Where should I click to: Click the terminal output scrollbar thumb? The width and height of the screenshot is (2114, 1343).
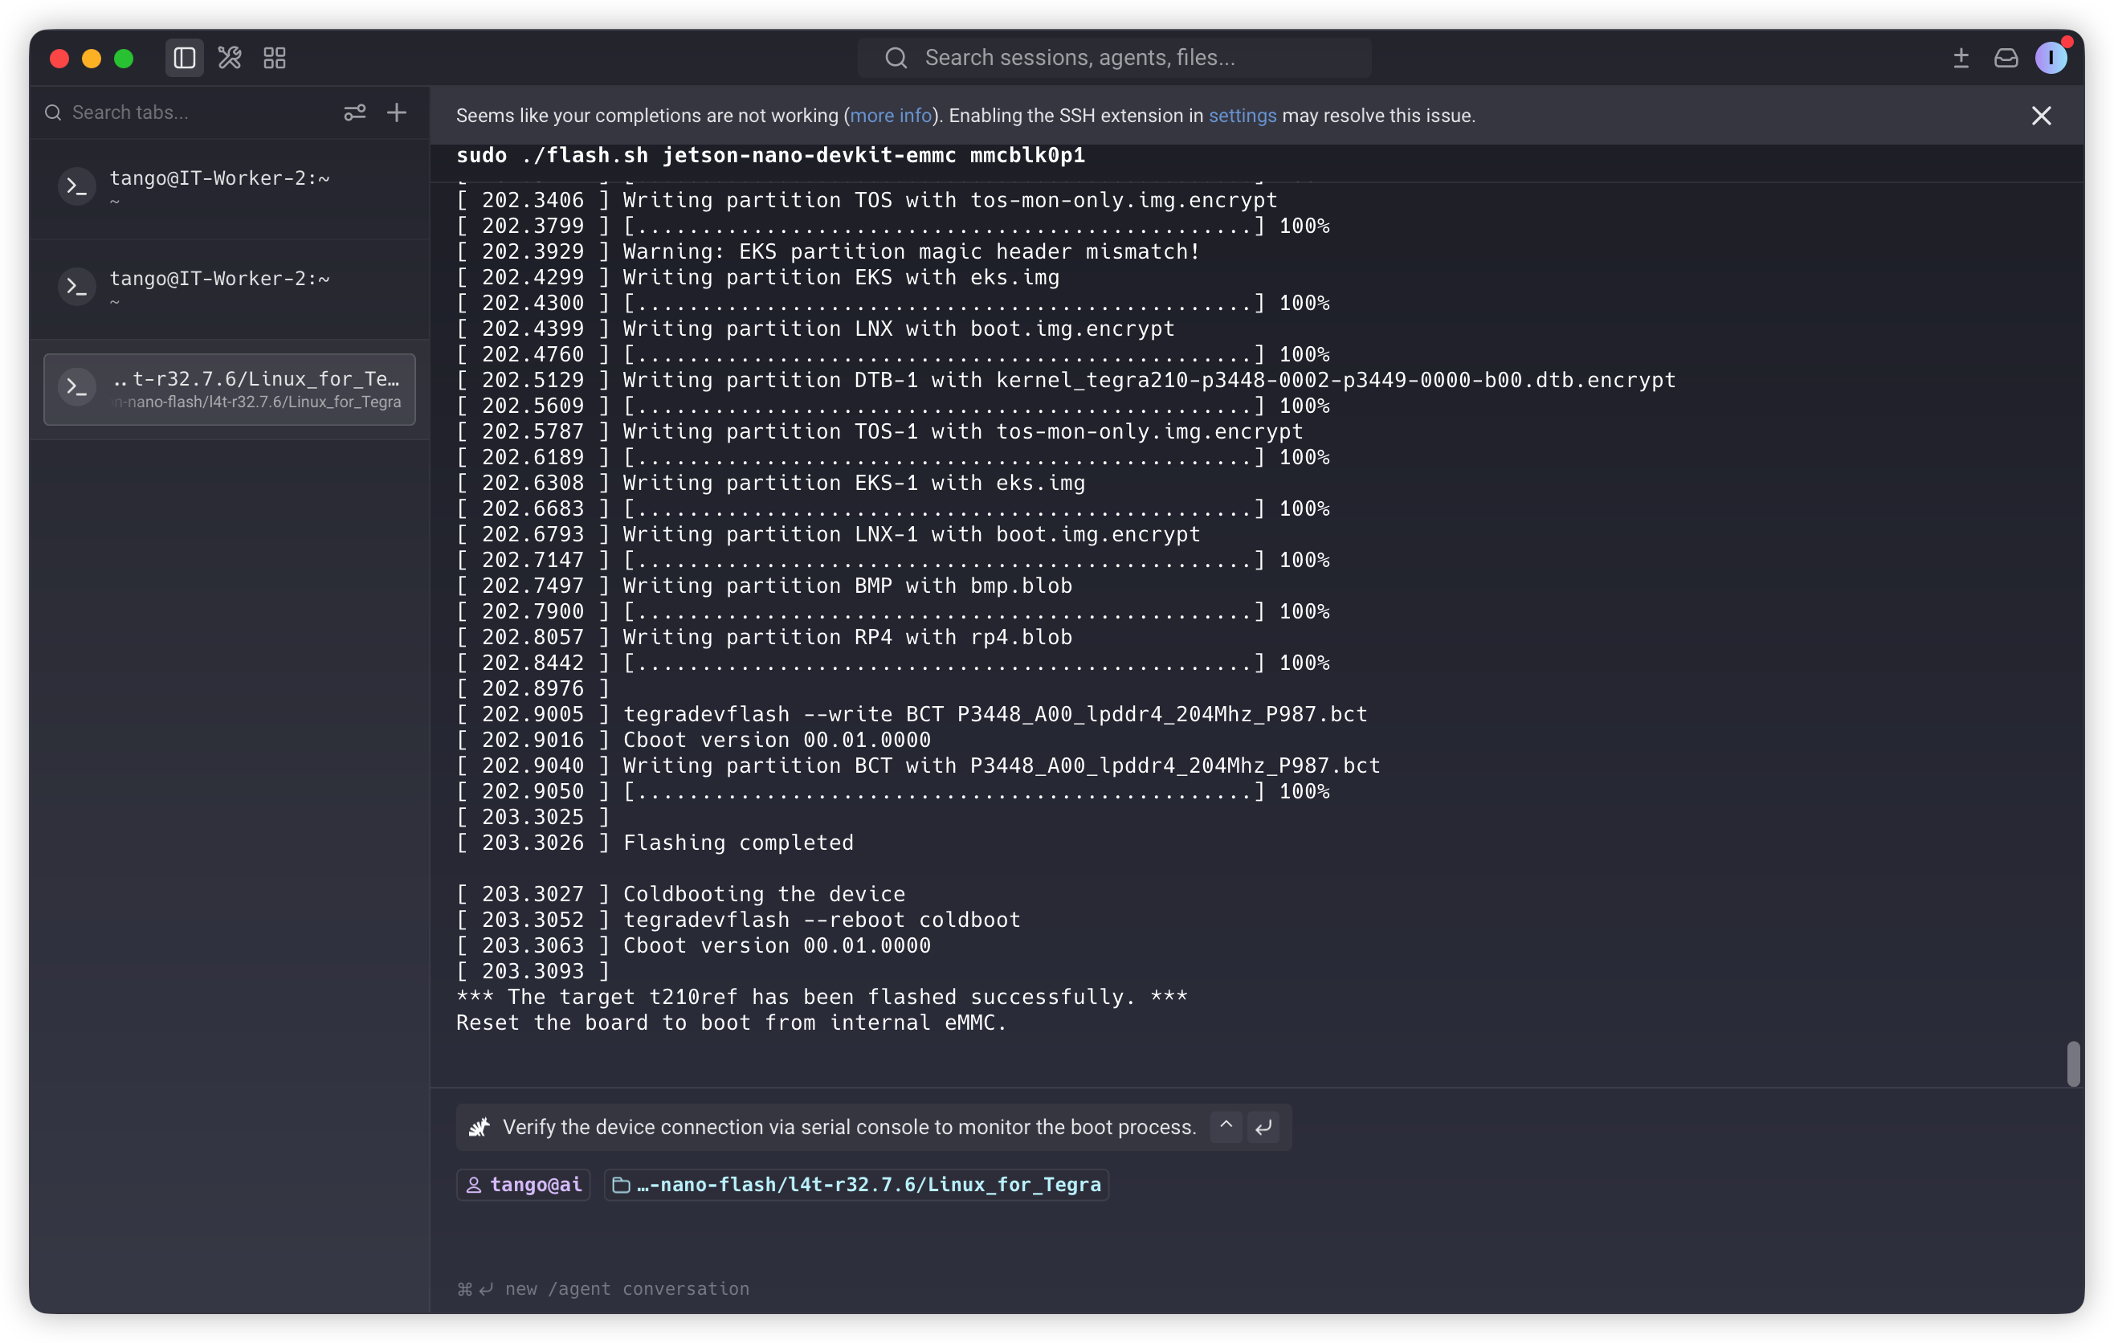[x=2073, y=1063]
